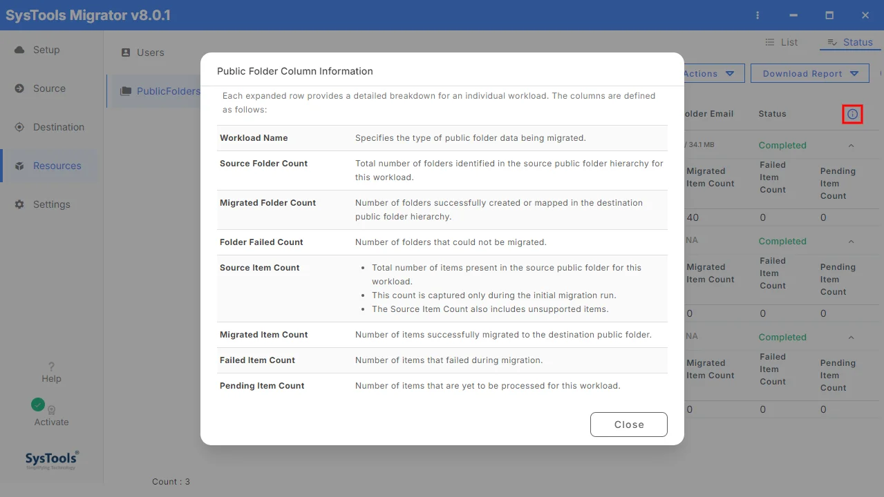This screenshot has height=497, width=884.
Task: Collapse the second Completed row chevron
Action: 851,242
